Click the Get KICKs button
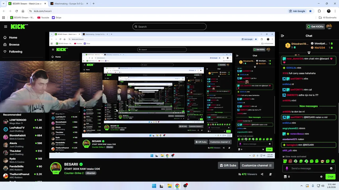Screen dimensions: 339x190 [x=315, y=26]
